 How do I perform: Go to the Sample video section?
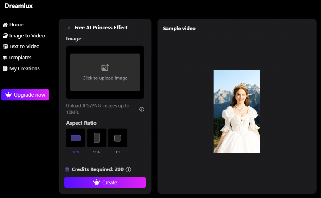click(179, 28)
